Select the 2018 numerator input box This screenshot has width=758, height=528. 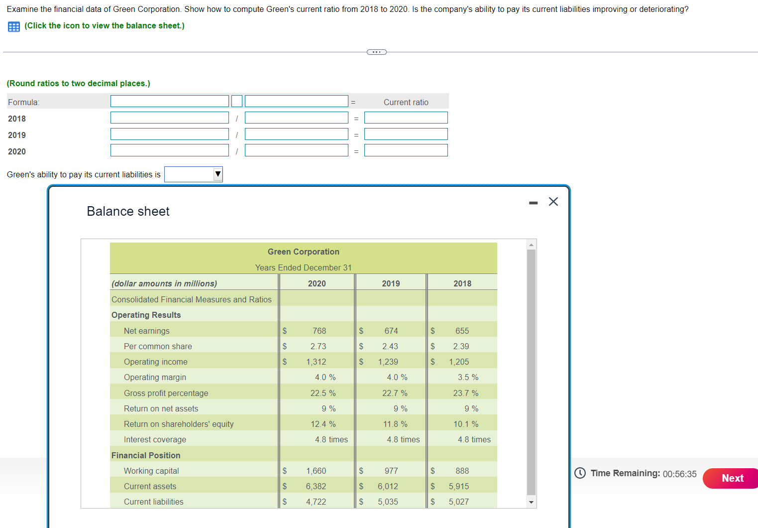tap(169, 118)
